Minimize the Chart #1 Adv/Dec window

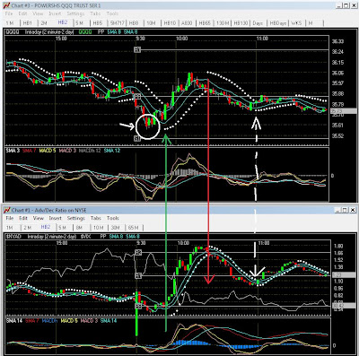pos(338,210)
